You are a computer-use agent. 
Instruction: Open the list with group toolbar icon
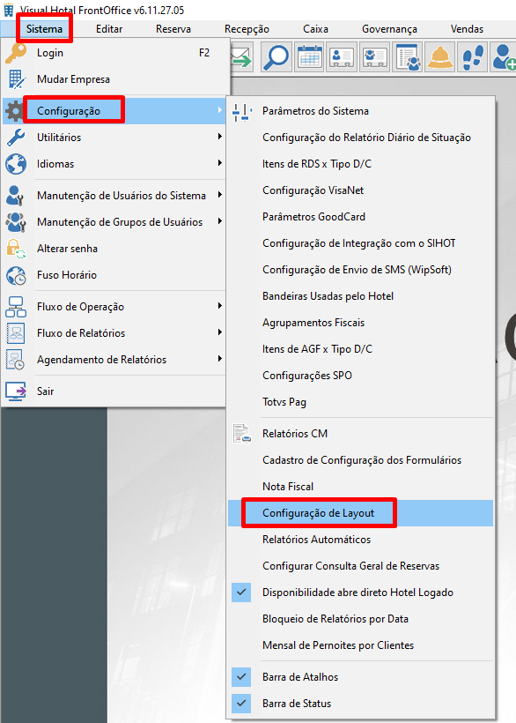coord(408,57)
